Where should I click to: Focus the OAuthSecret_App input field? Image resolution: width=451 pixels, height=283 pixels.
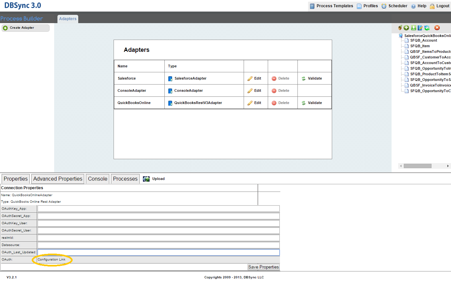click(158, 216)
